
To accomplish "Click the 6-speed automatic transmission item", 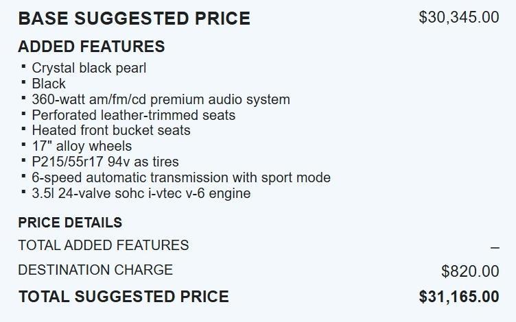I will pyautogui.click(x=181, y=177).
